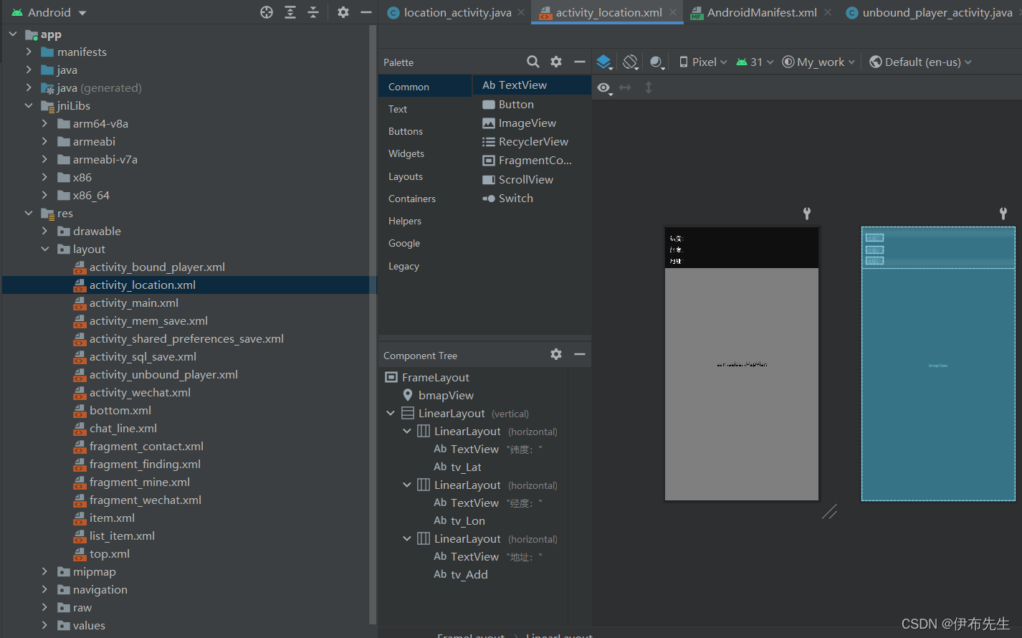Select the Google palette category
The width and height of the screenshot is (1022, 638).
pos(404,243)
